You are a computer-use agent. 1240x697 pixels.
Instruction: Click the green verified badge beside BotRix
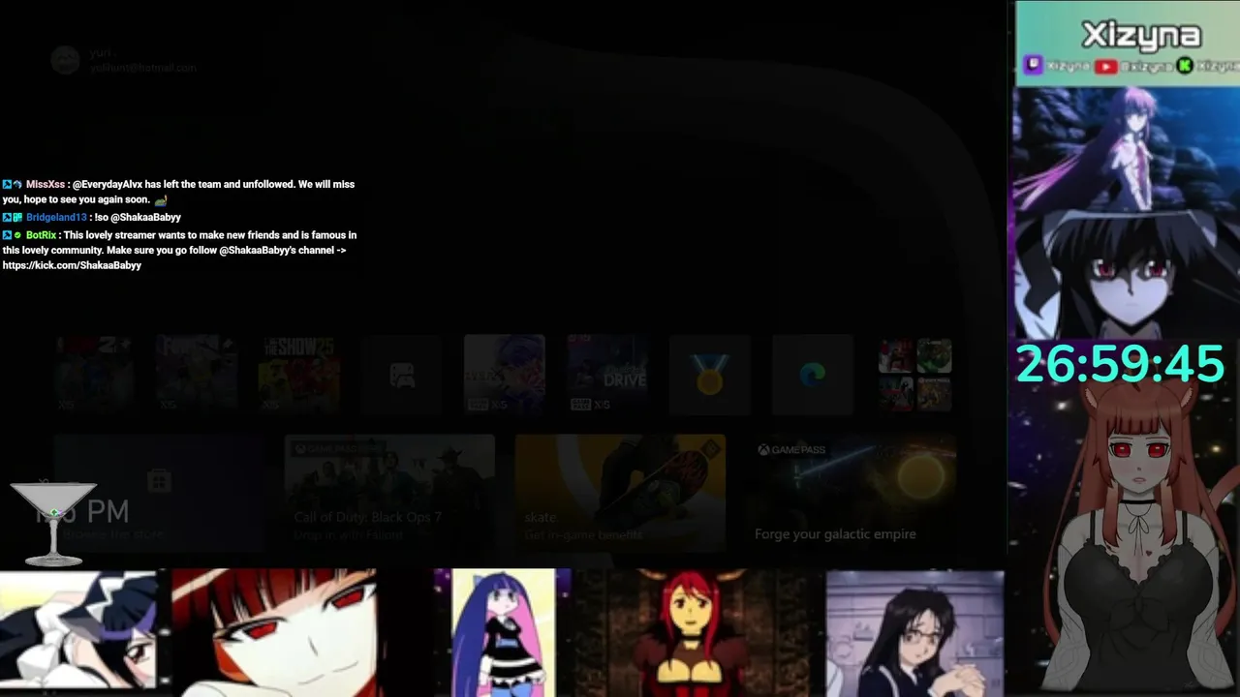(x=17, y=235)
